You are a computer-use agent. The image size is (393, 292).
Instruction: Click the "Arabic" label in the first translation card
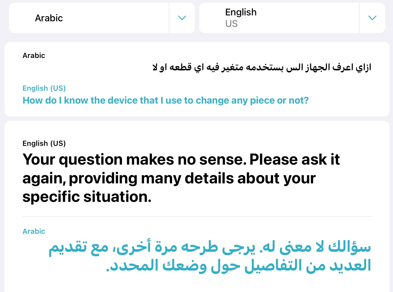point(34,55)
